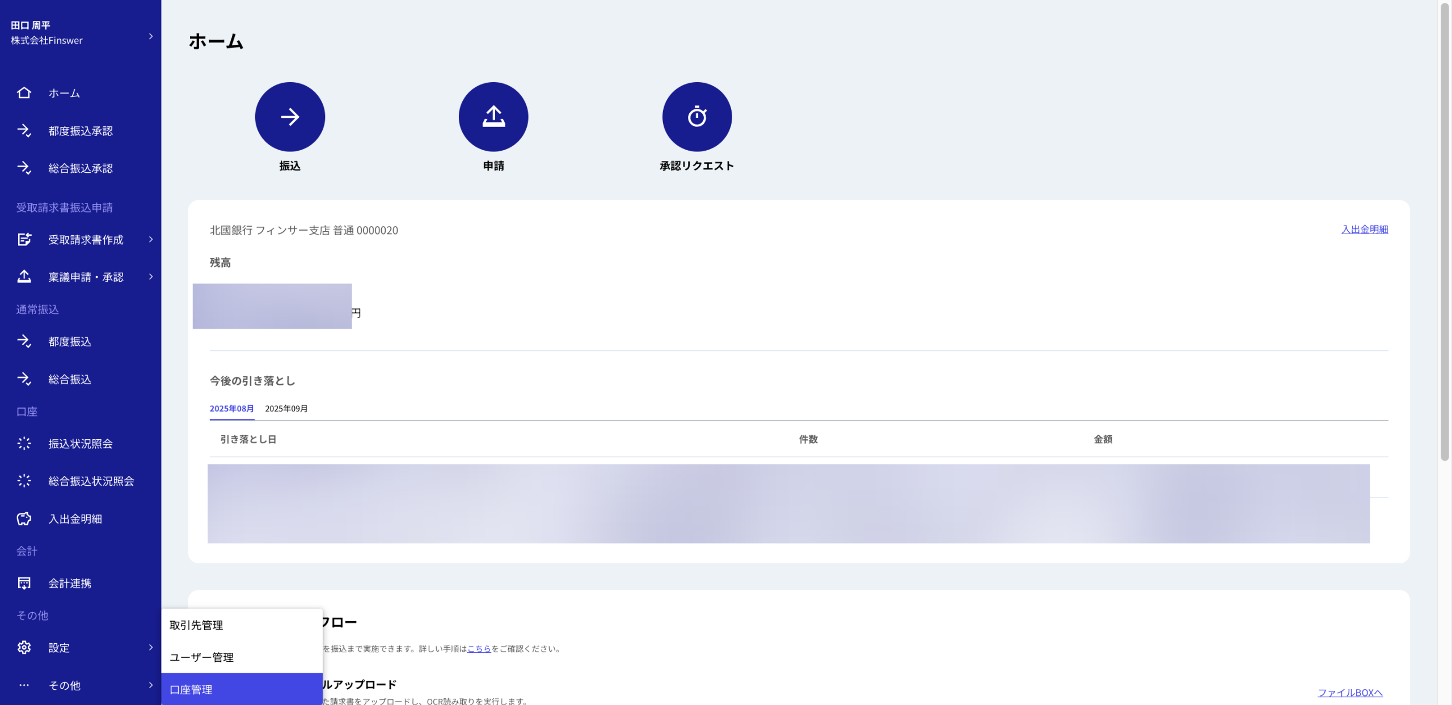Select ユーザー管理 in the popup menu

coord(202,657)
